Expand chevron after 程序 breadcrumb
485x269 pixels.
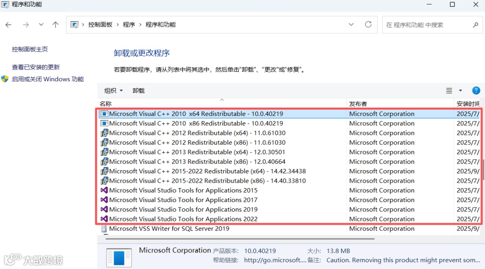[x=140, y=24]
